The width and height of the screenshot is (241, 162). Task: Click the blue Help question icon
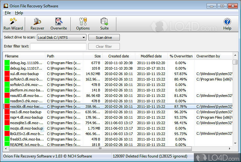click(227, 21)
